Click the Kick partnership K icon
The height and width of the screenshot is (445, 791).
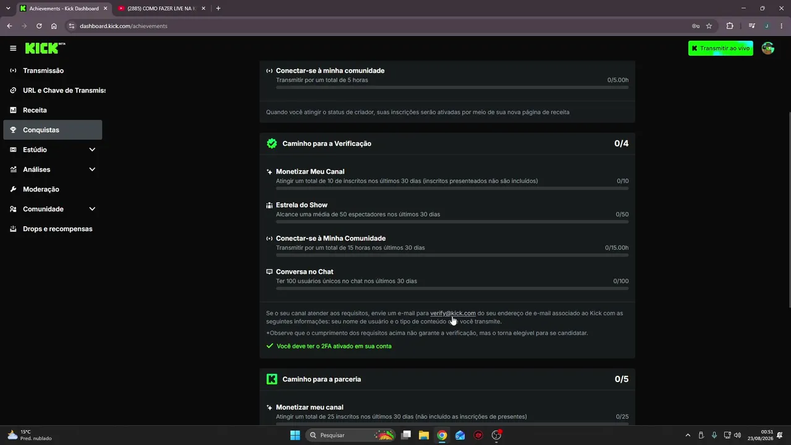[x=272, y=379]
